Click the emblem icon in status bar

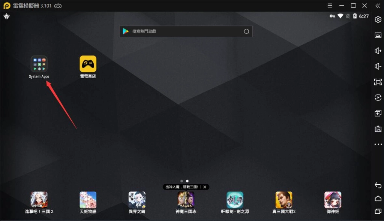click(x=7, y=16)
